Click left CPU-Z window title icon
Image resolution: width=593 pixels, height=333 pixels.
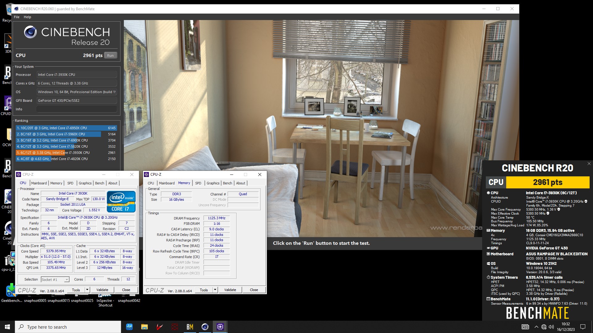click(x=19, y=175)
